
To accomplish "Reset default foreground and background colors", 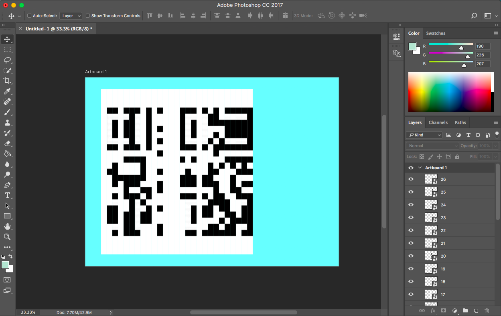I will click(x=3, y=256).
